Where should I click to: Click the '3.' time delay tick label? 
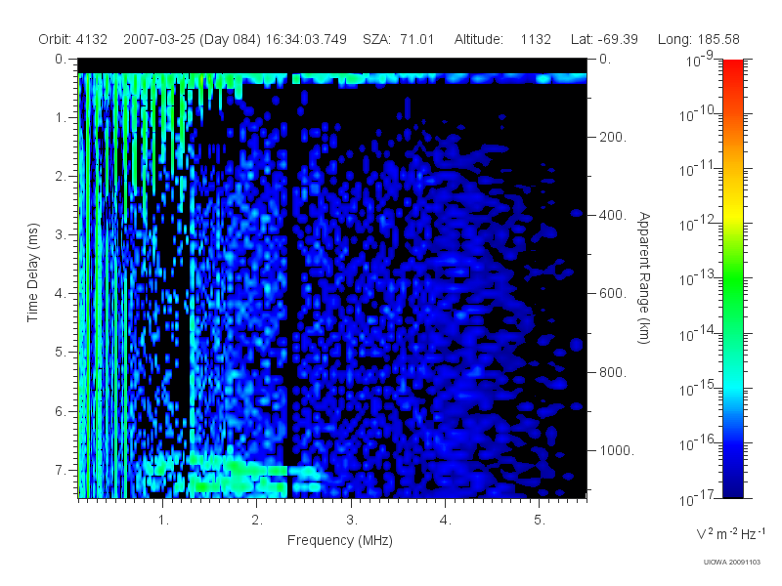point(60,234)
